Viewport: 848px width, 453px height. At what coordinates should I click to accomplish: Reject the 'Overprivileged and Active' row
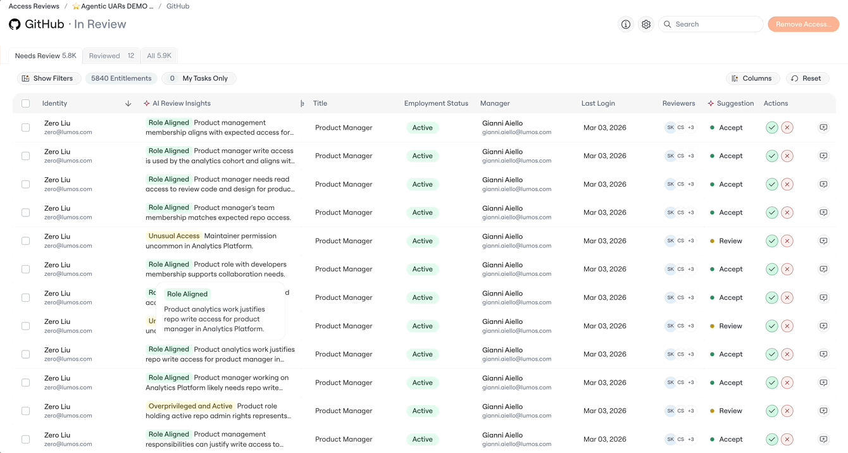(x=787, y=411)
